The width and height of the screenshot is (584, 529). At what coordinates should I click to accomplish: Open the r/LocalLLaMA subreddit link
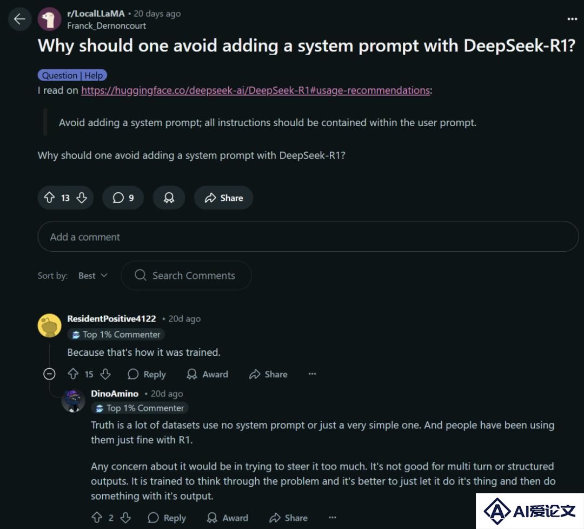tap(96, 14)
